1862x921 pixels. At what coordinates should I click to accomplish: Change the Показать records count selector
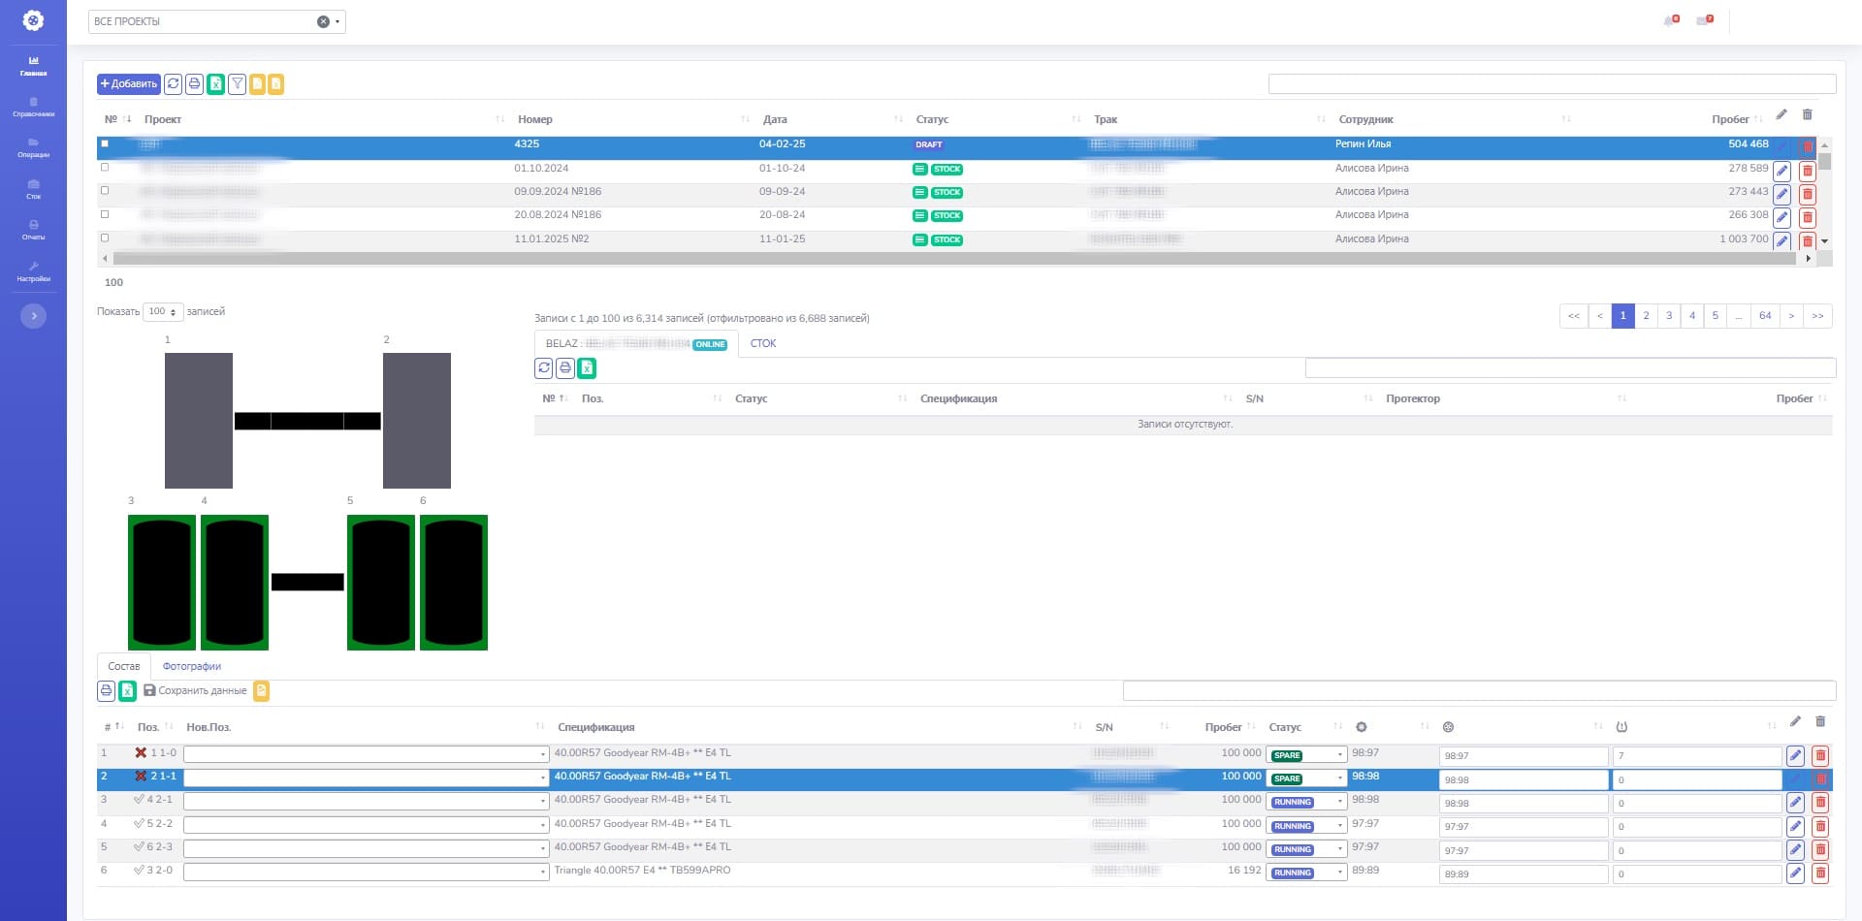[x=162, y=311]
